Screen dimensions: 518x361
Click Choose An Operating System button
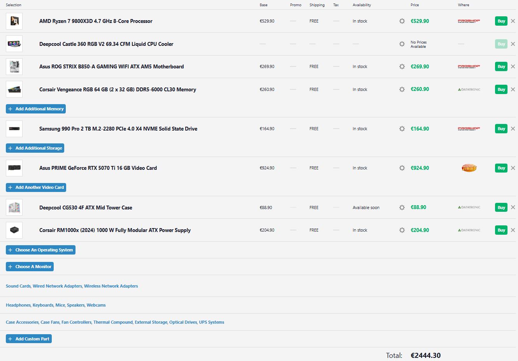[x=40, y=250]
